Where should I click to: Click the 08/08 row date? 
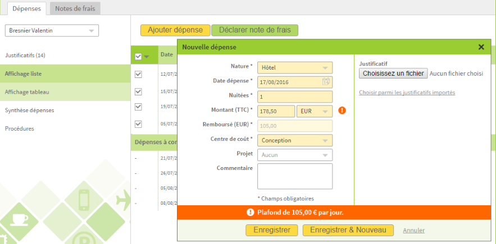pyautogui.click(x=169, y=203)
